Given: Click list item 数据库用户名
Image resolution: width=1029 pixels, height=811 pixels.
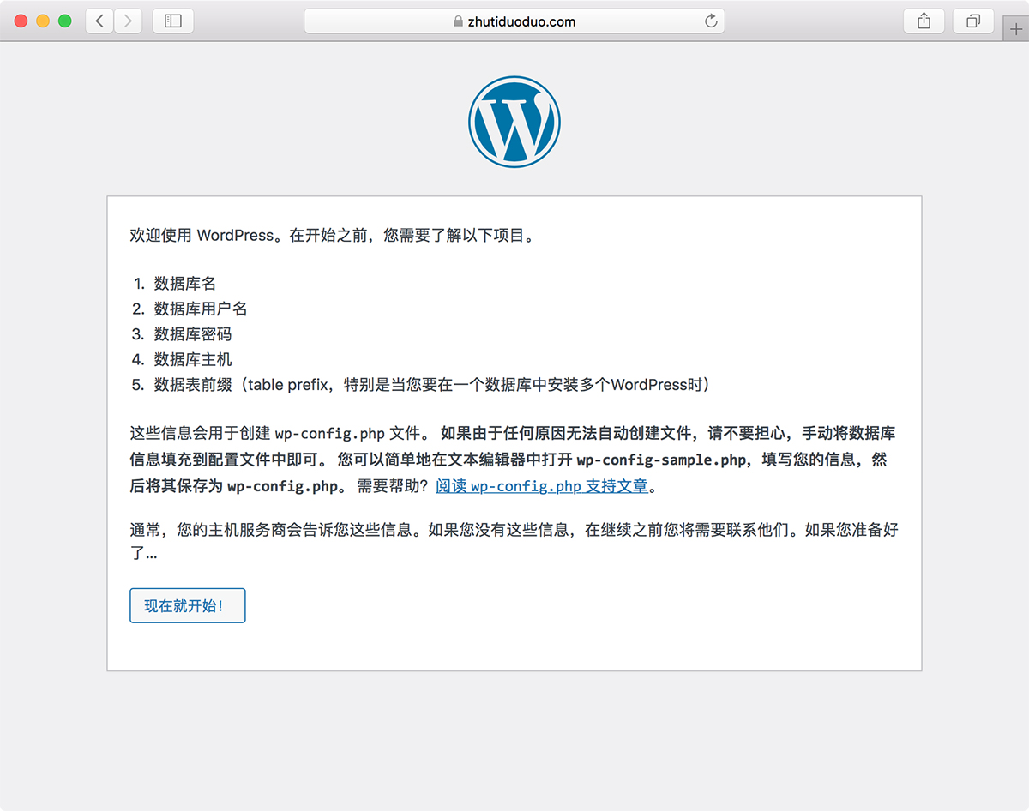Looking at the screenshot, I should point(201,309).
